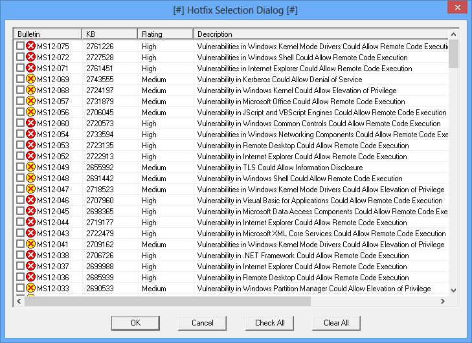This screenshot has height=343, width=472.
Task: Click the red severity icon for MS12-036
Action: [30, 277]
